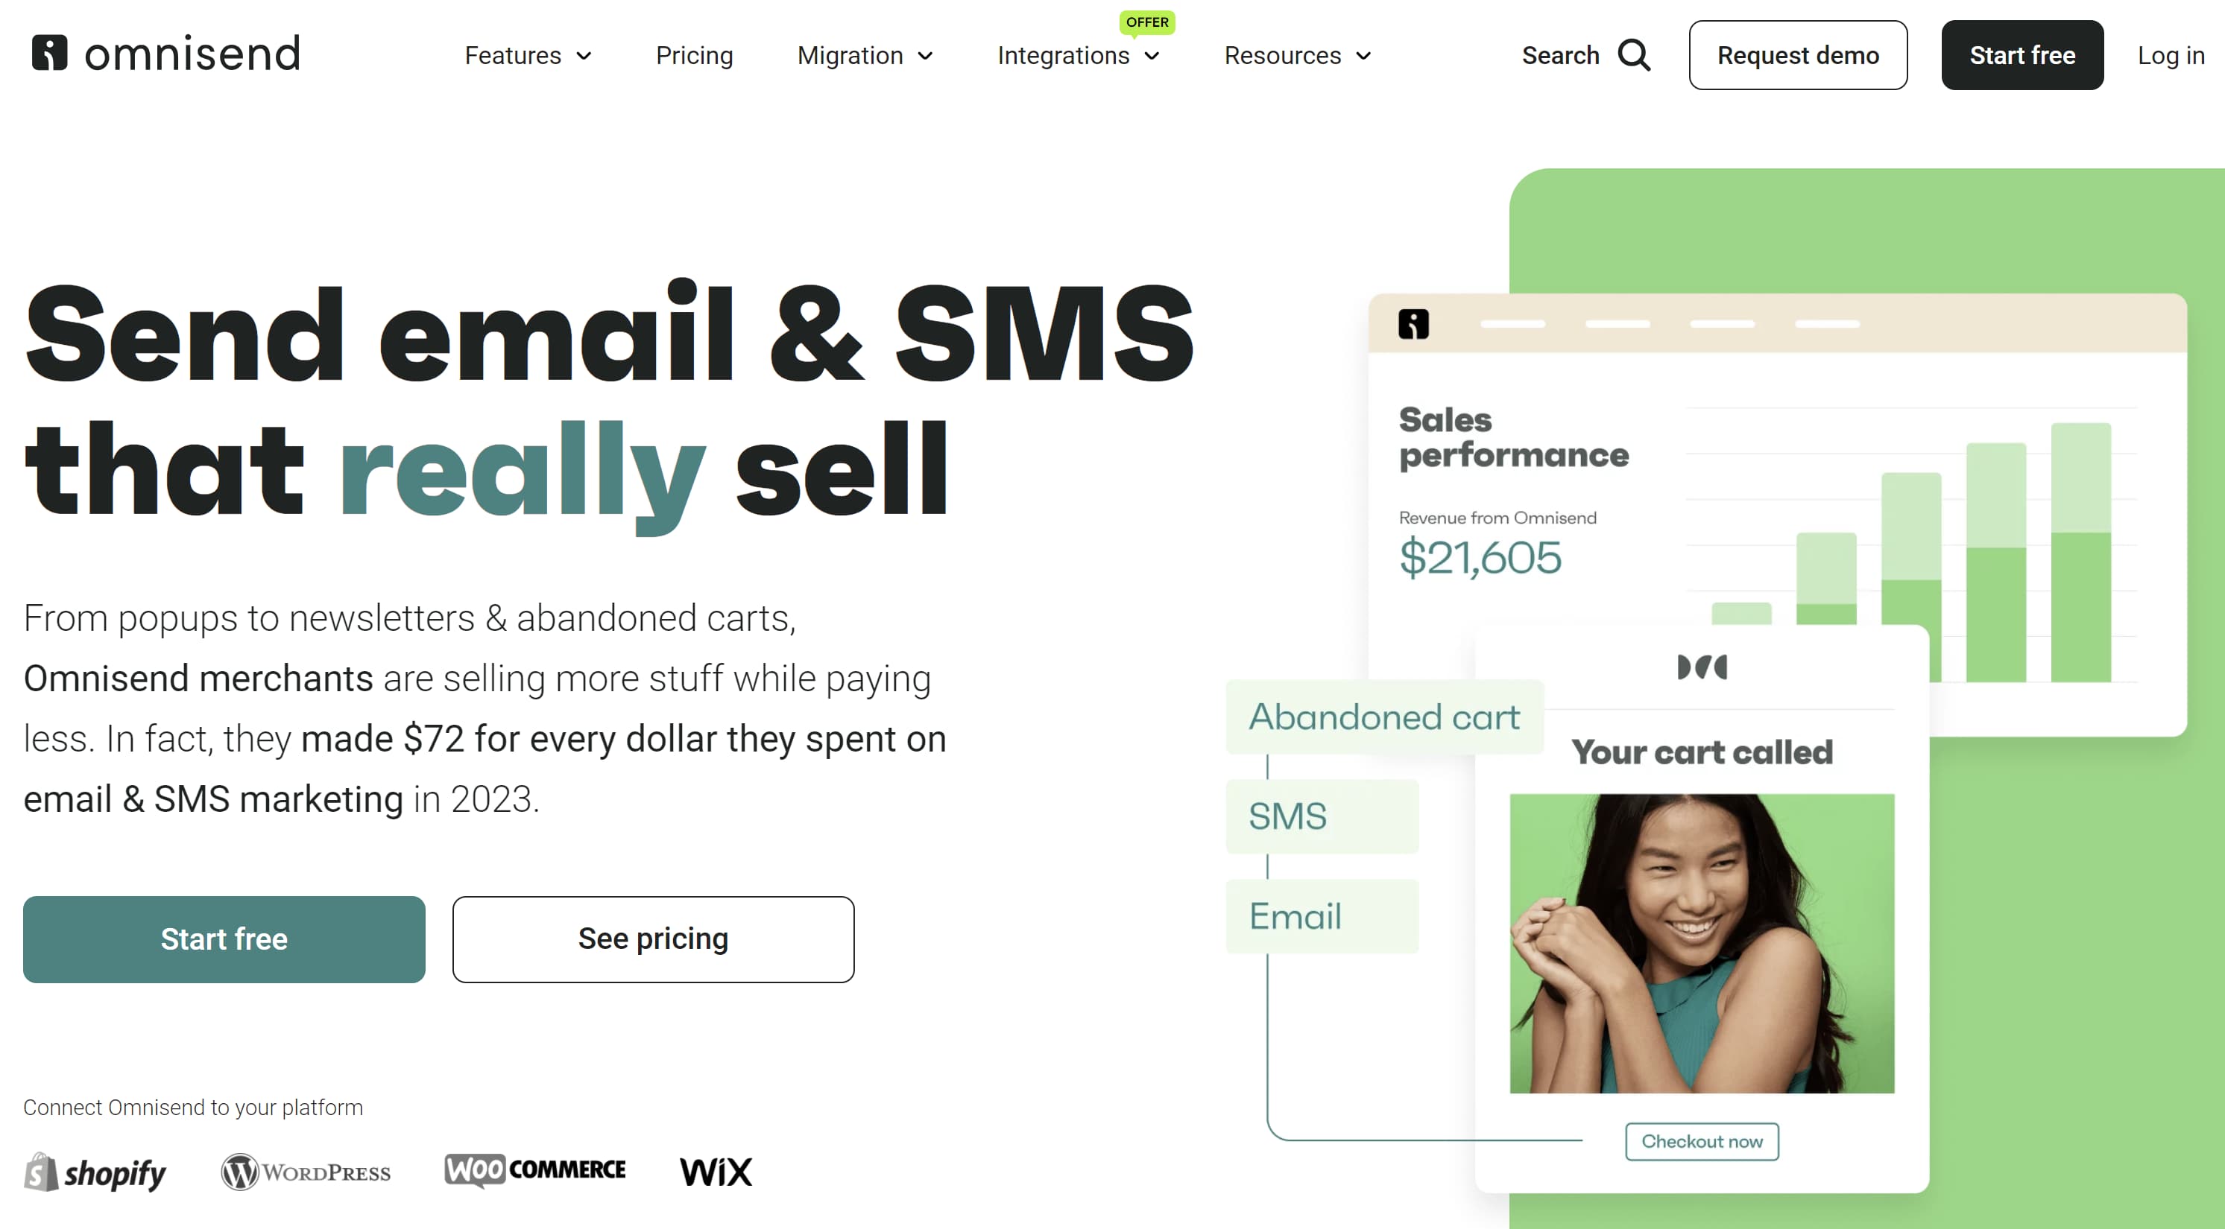Expand the Migration dropdown chevron
The image size is (2225, 1229).
925,56
